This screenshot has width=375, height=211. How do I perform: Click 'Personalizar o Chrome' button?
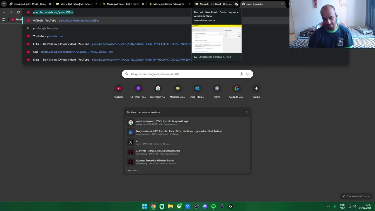point(356,196)
